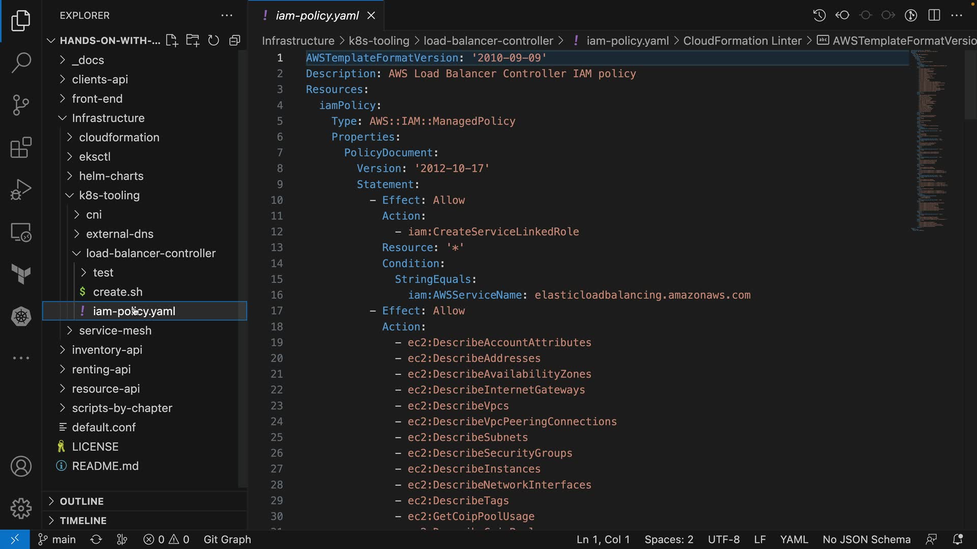Expand the OUTLINE section

[81, 501]
